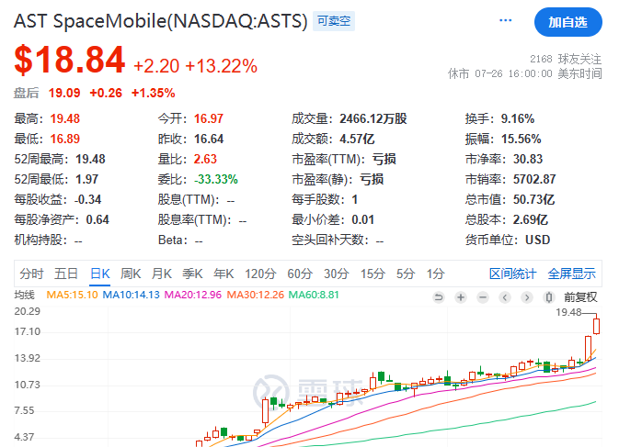Select the 周K weekly candlestick tab
This screenshot has height=447, width=619.
[x=131, y=274]
